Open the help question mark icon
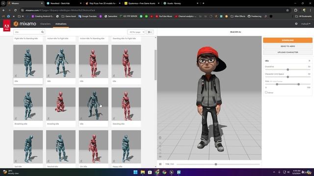Screen dimensions: 314x176 296,24
